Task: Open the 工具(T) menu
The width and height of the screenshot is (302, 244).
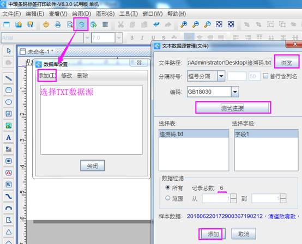Action: pyautogui.click(x=129, y=14)
